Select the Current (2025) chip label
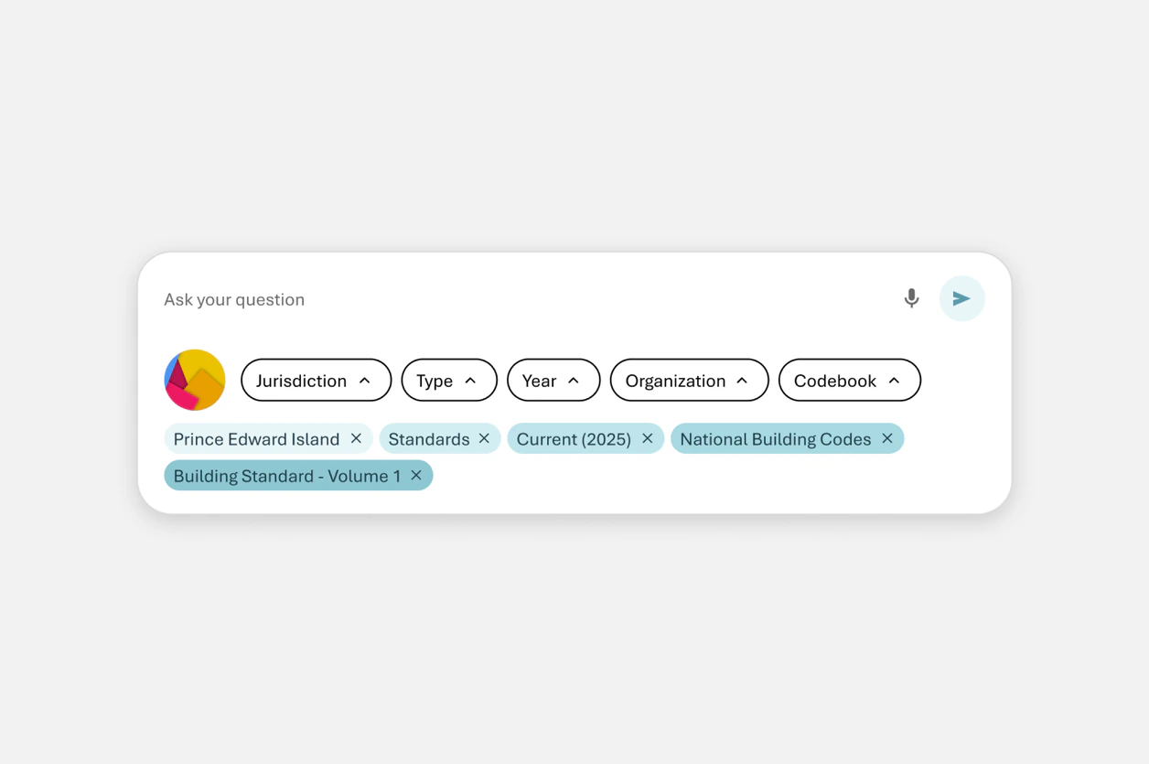 coord(574,439)
